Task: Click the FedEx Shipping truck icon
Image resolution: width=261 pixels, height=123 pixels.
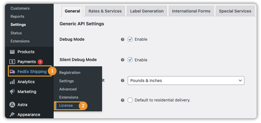Action: (x=12, y=71)
